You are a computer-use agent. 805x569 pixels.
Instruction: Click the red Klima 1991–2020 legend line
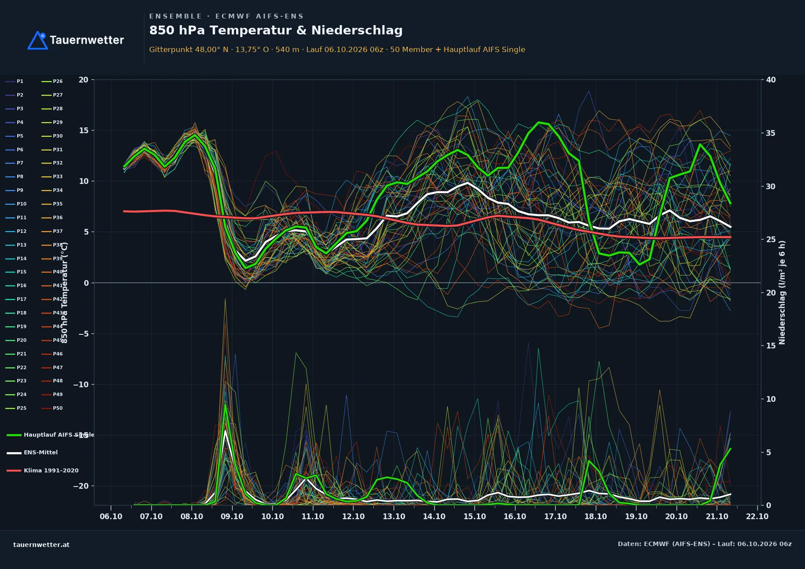click(14, 471)
